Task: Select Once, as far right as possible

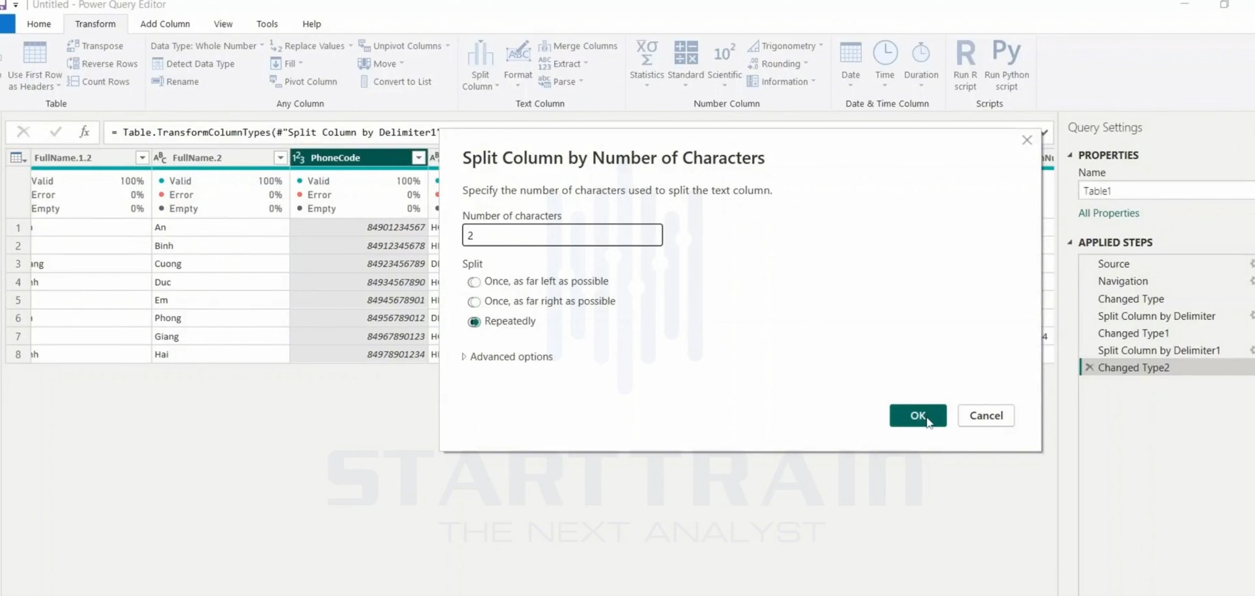Action: 474,302
